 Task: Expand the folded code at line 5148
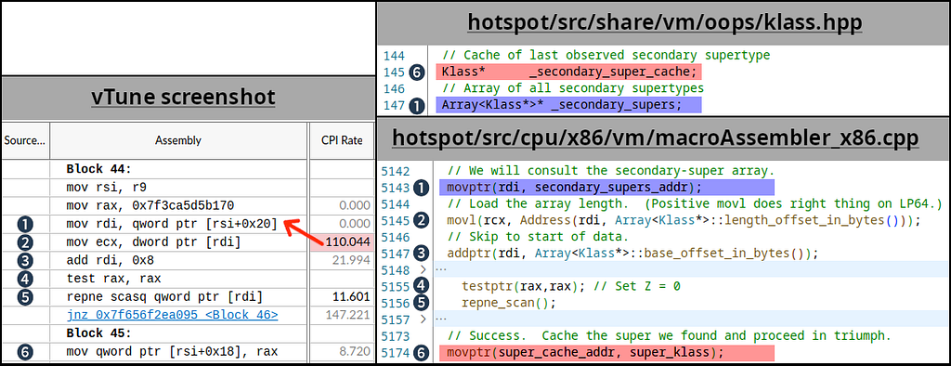coord(423,269)
